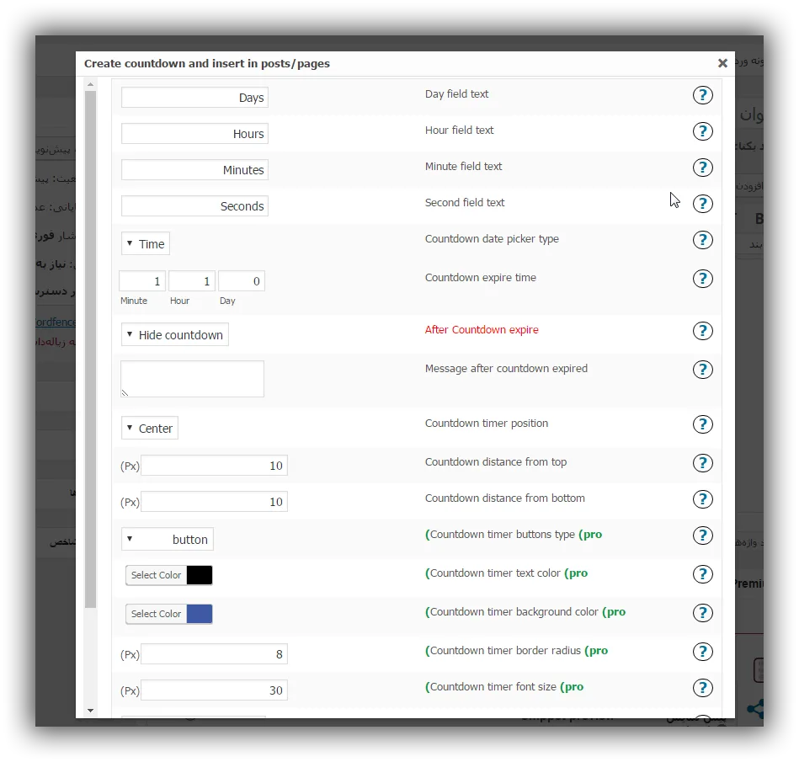Click the 'Countdown expire time' label

click(481, 278)
